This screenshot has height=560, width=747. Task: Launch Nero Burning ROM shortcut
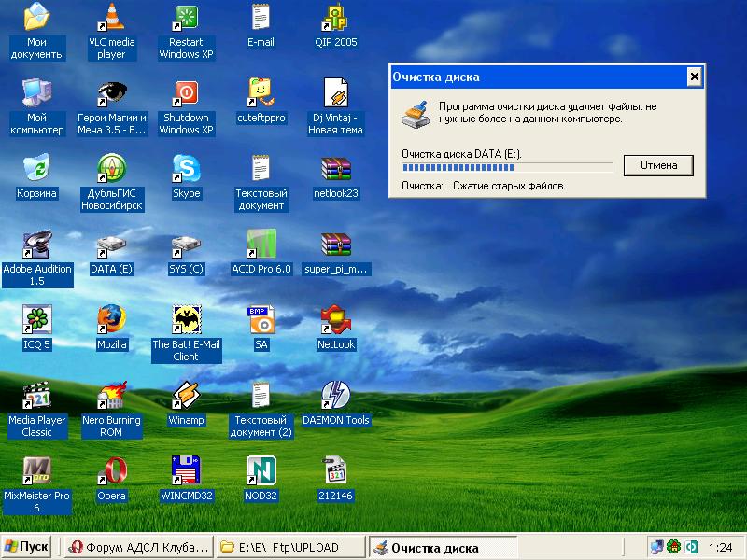112,395
